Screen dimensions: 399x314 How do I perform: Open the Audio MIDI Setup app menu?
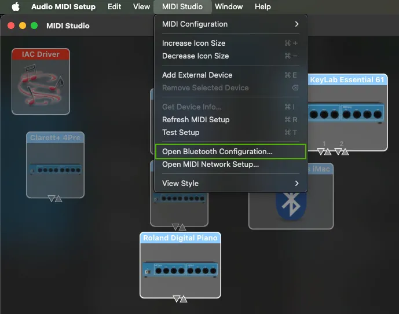63,6
